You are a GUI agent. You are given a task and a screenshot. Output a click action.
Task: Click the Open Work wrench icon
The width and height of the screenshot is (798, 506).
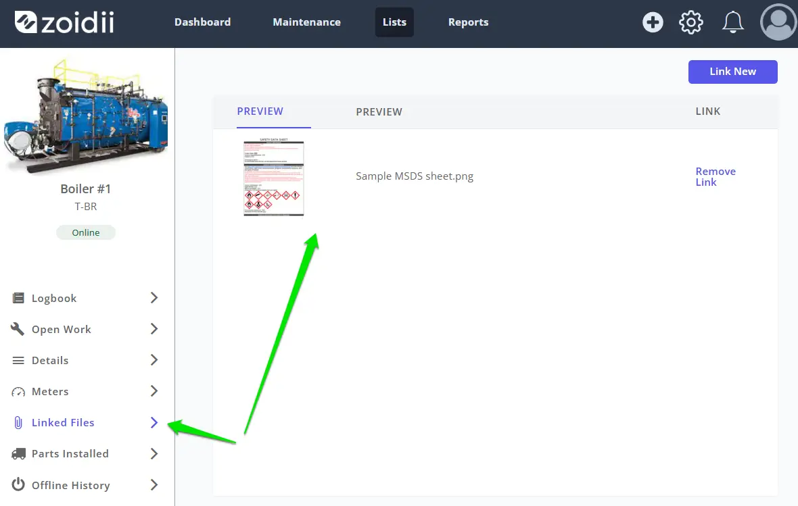18,329
